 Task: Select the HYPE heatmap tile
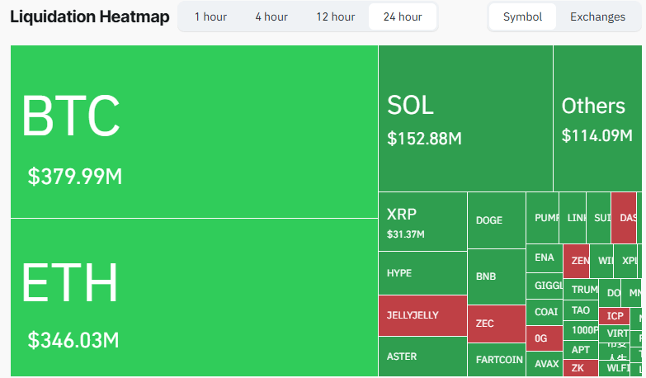[422, 273]
